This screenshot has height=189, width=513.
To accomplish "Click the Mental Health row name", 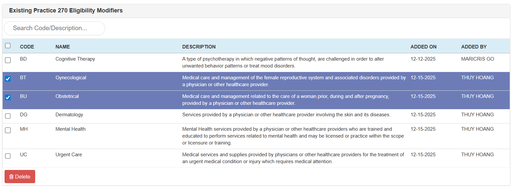I will pyautogui.click(x=70, y=129).
